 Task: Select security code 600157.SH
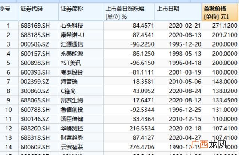click(x=35, y=54)
